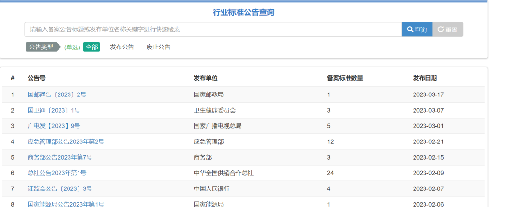Click the date 2023-02-21
The width and height of the screenshot is (514, 207).
[x=428, y=141]
